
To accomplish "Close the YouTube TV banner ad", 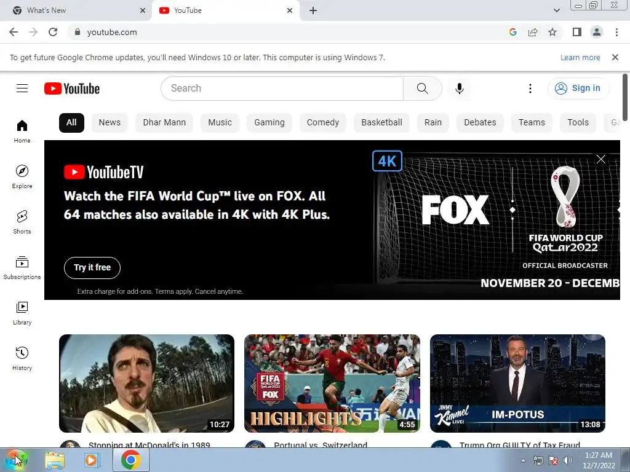I will [601, 159].
